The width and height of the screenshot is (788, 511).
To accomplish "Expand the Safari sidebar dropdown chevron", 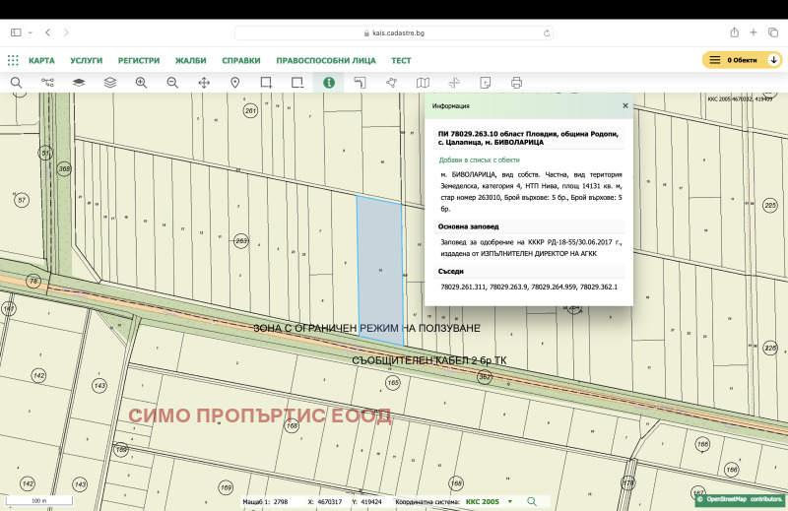I will pos(30,32).
